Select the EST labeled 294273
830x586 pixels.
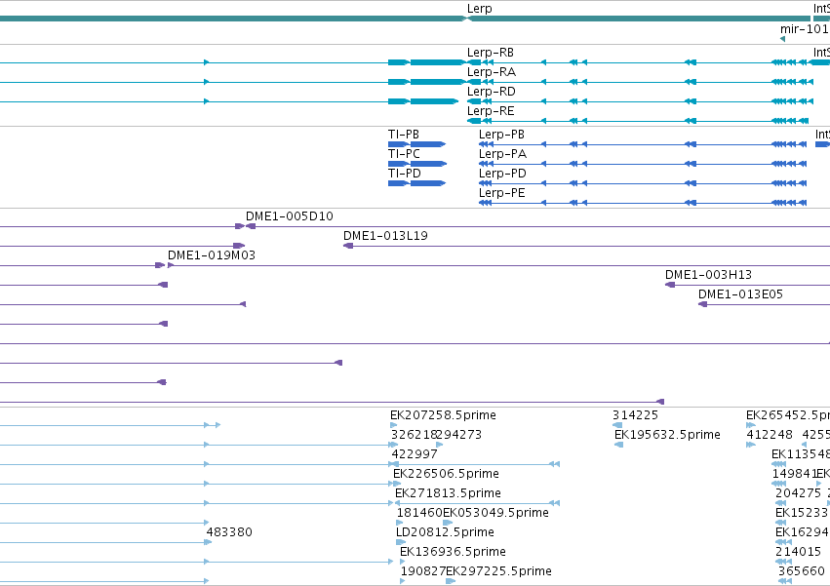(459, 435)
